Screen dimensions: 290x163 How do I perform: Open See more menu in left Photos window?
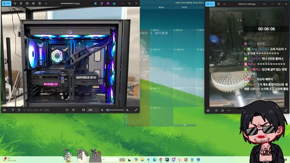click(x=46, y=3)
